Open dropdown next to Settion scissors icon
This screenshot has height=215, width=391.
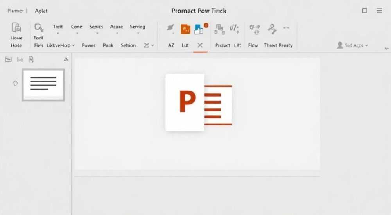click(x=152, y=45)
